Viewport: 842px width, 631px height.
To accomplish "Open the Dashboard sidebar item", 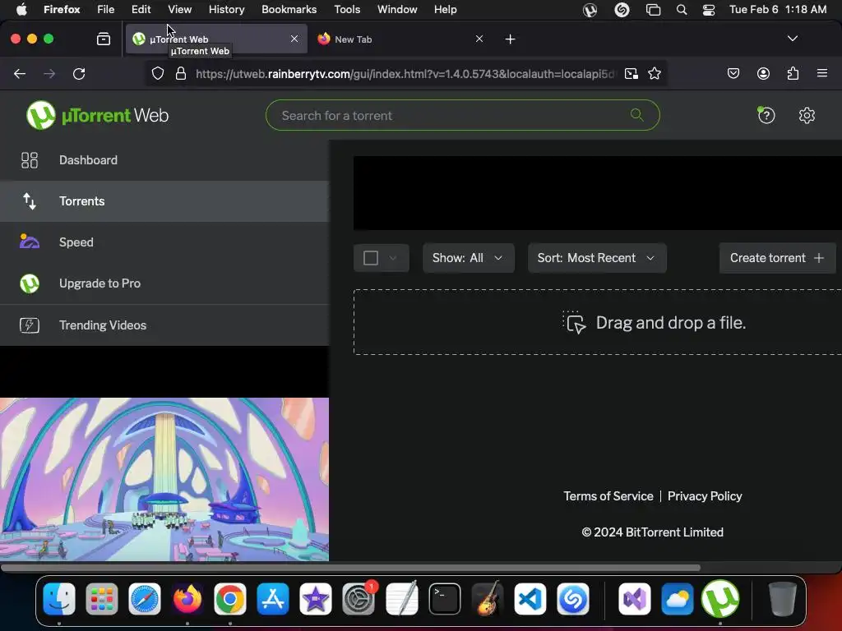I will (x=164, y=160).
